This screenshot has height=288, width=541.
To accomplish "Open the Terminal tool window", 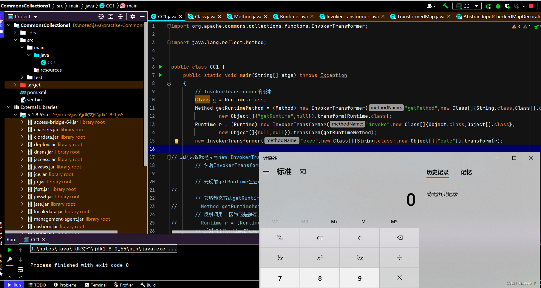I will click(x=96, y=285).
